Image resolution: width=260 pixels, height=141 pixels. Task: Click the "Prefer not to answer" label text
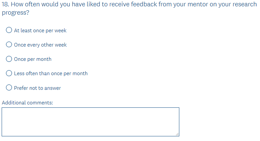coord(37,88)
